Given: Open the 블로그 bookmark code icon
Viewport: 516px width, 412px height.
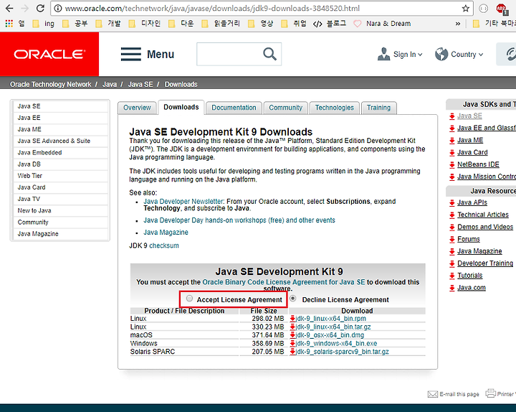Looking at the screenshot, I should [317, 24].
